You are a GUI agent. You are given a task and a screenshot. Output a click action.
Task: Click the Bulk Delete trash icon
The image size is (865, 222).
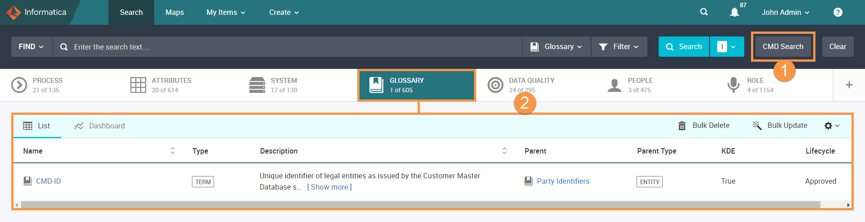tap(682, 126)
